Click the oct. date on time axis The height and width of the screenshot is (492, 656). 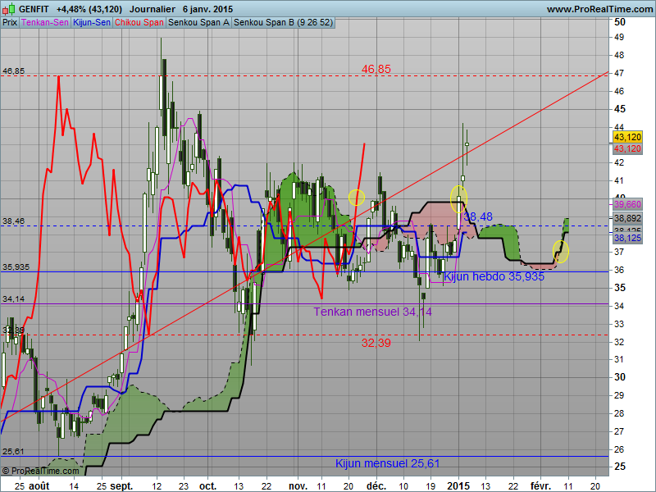pyautogui.click(x=208, y=486)
